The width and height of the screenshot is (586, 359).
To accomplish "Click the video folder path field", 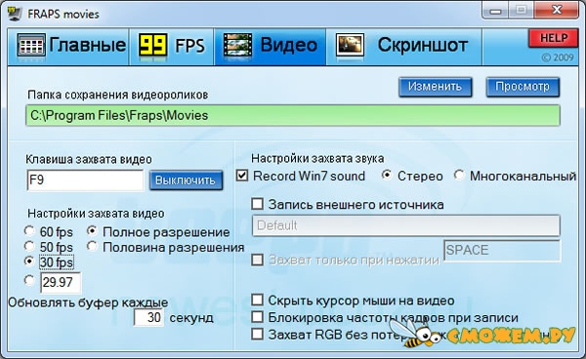I will click(x=293, y=115).
